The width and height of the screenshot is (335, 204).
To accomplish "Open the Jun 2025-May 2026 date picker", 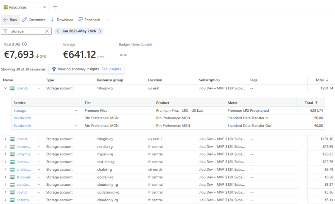I will pyautogui.click(x=79, y=31).
